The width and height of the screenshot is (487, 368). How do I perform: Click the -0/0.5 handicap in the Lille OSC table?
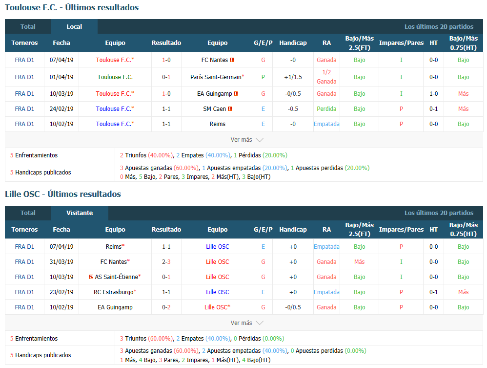click(x=293, y=307)
